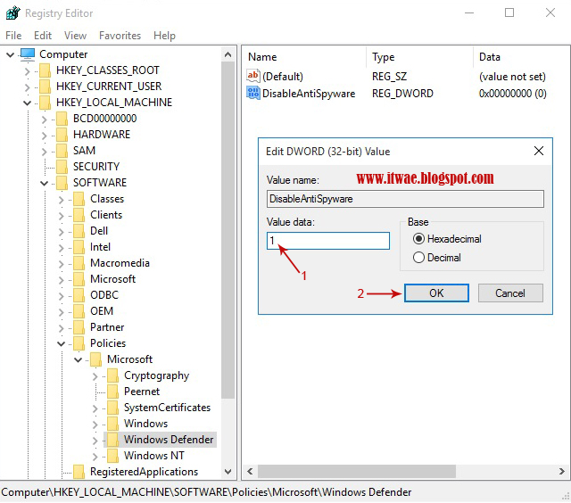
Task: Click the tree pane scroll up arrow
Action: tap(228, 54)
